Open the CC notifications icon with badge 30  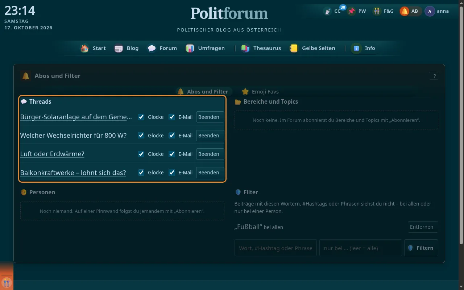[328, 11]
